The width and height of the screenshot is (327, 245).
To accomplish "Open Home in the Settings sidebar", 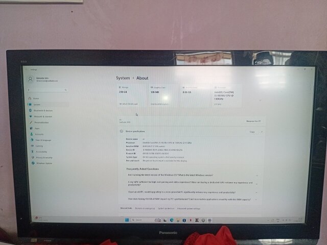I will coord(36,99).
